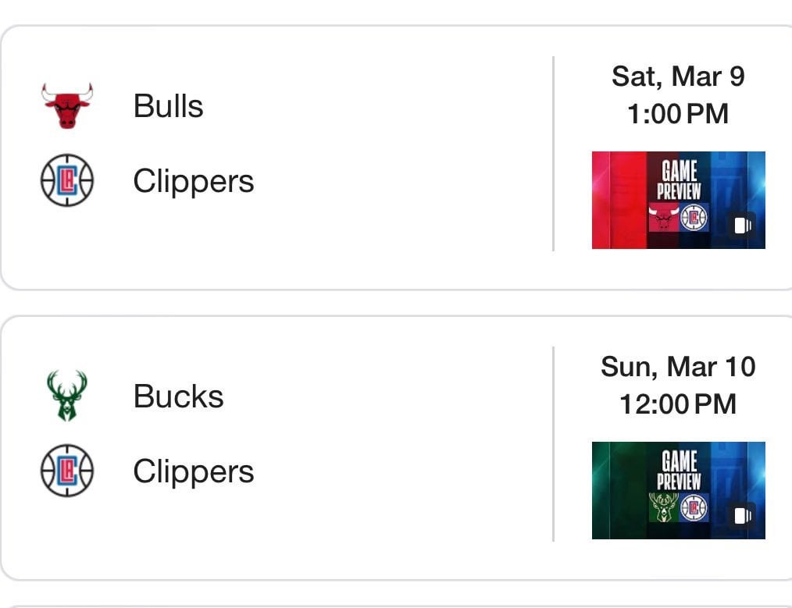Click the Clippers logo below the Bulls

(67, 180)
